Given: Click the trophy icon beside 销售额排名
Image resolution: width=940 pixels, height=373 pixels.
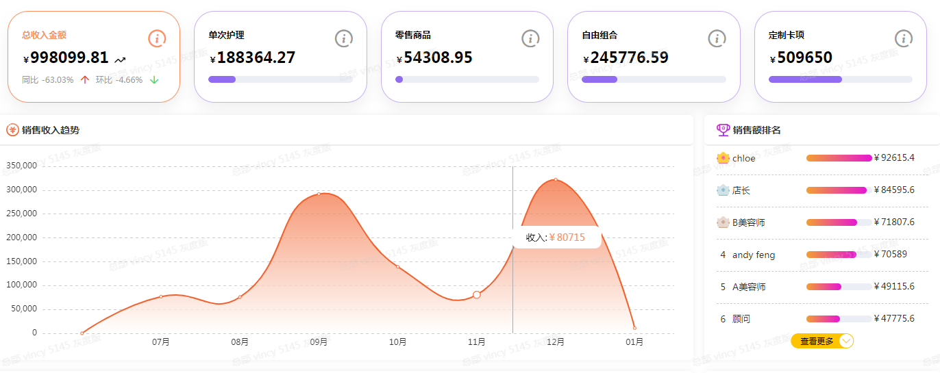Looking at the screenshot, I should pos(723,130).
